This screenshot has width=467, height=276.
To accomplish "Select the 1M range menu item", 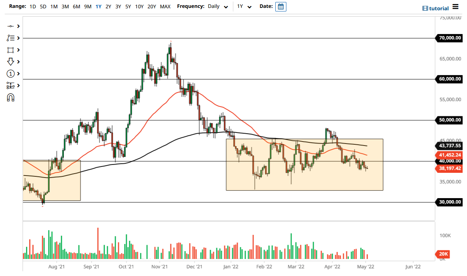I will (54, 6).
